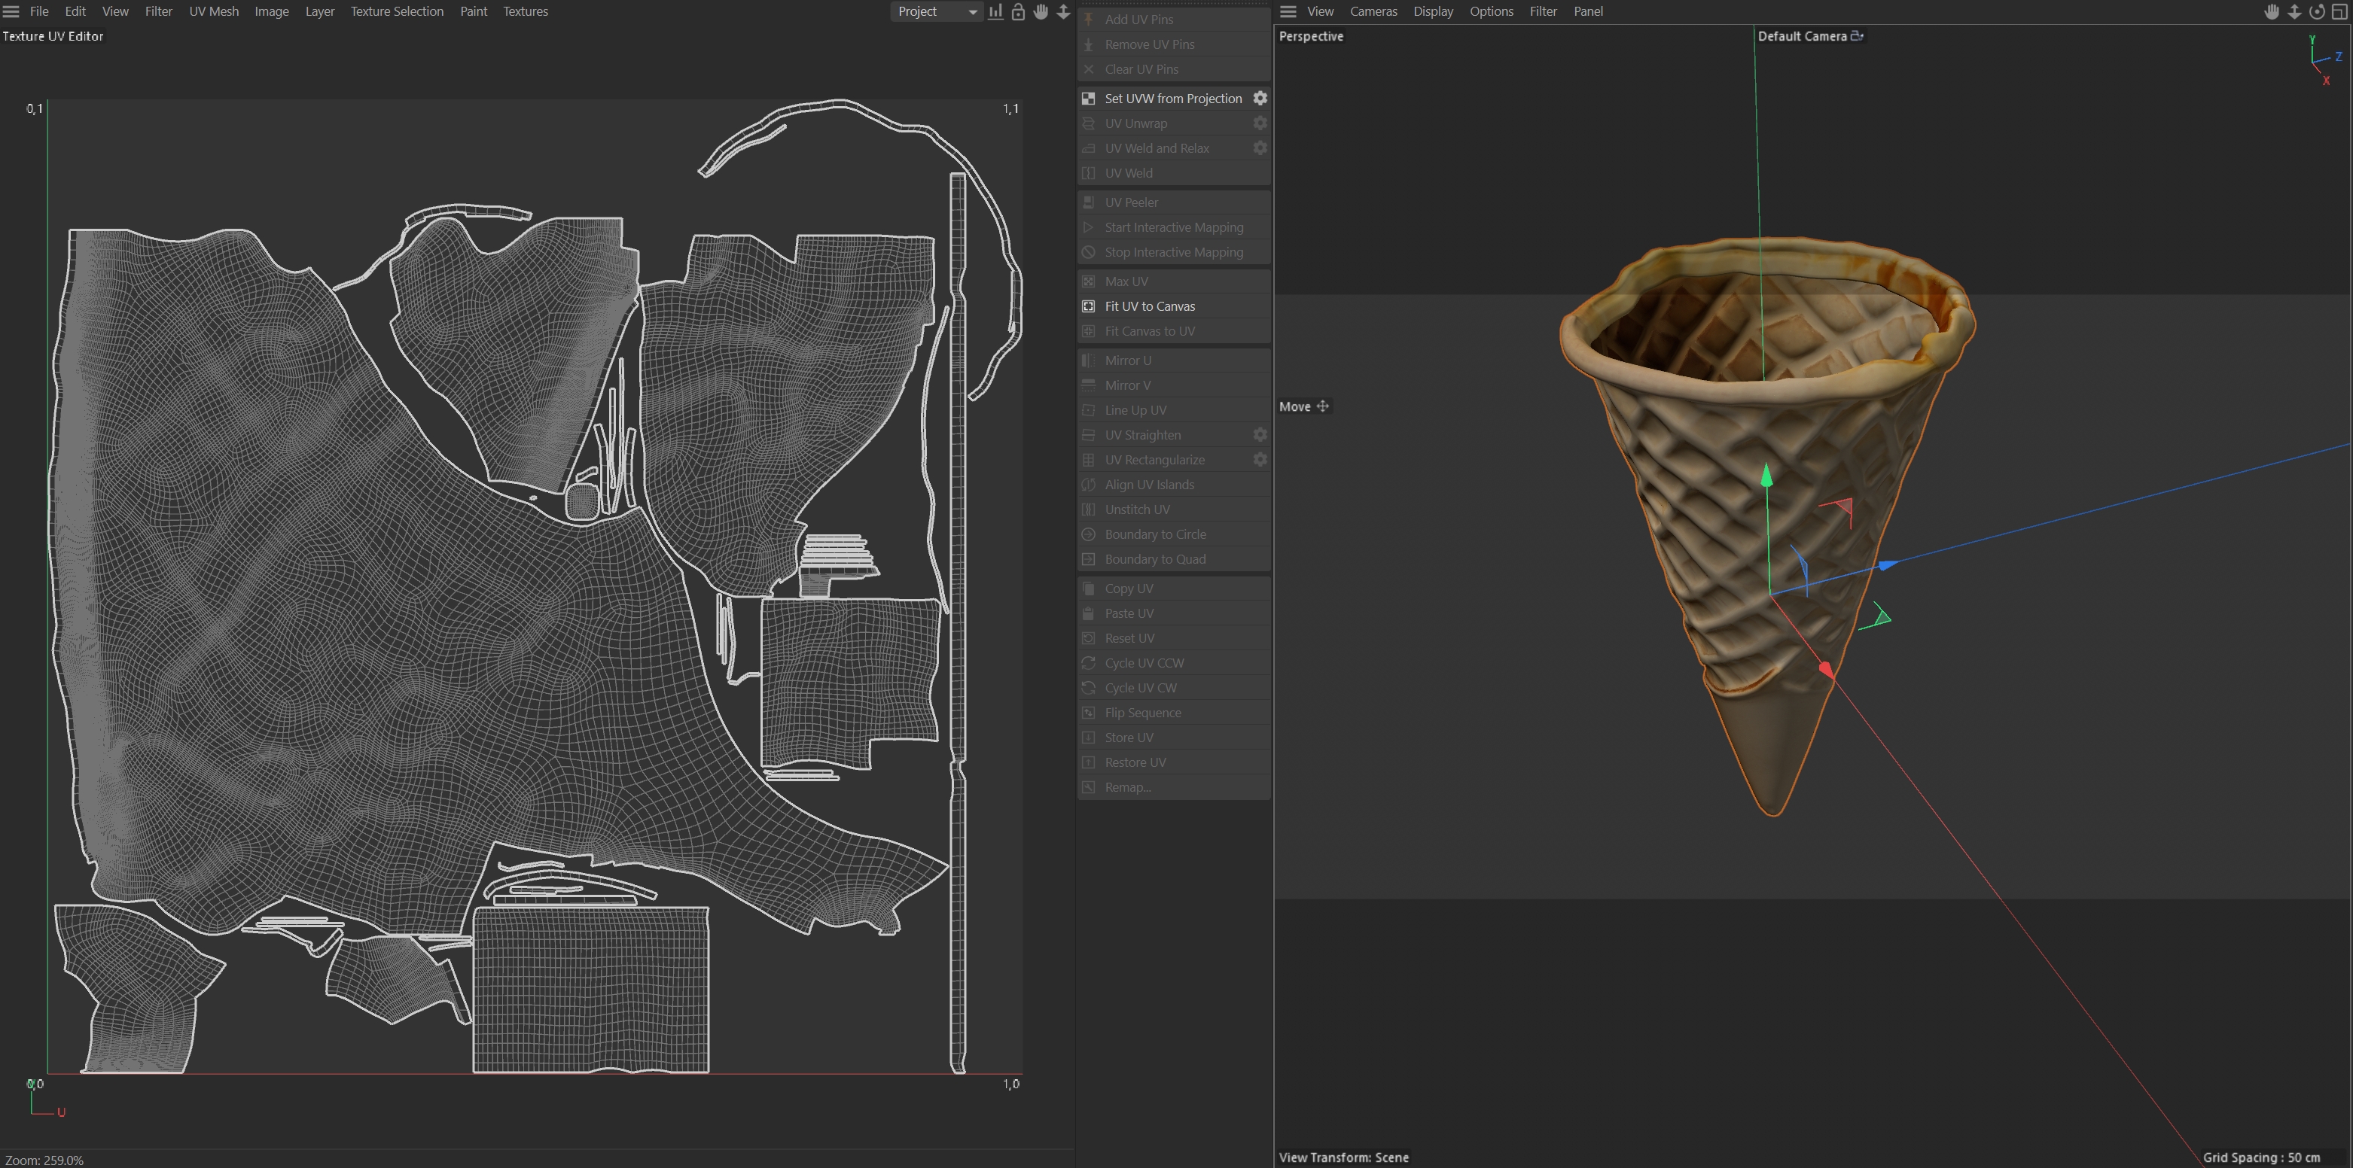Viewport: 2353px width, 1168px height.
Task: Open the Cameras menu in viewport
Action: (x=1373, y=11)
